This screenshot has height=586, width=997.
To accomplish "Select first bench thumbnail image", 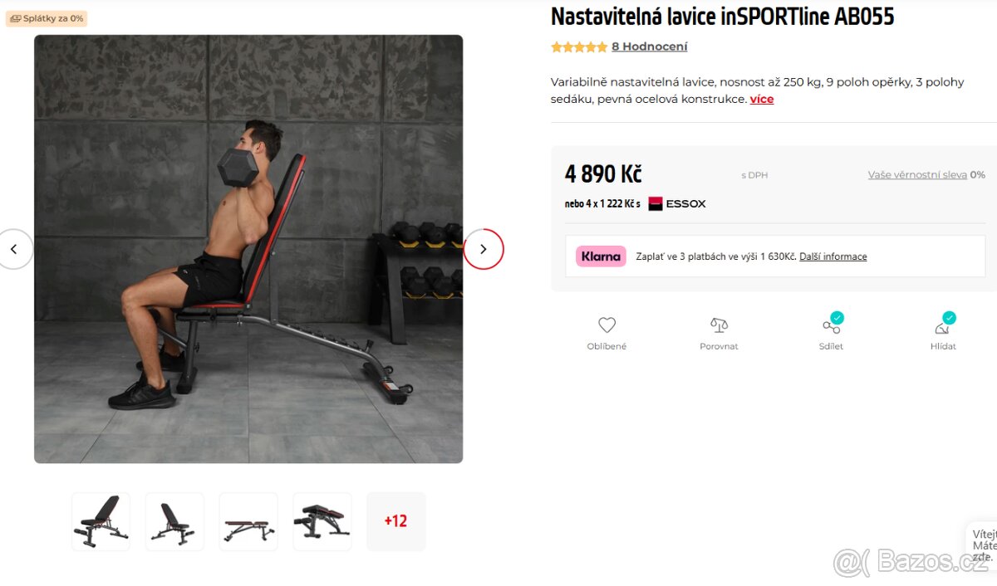I will (101, 521).
